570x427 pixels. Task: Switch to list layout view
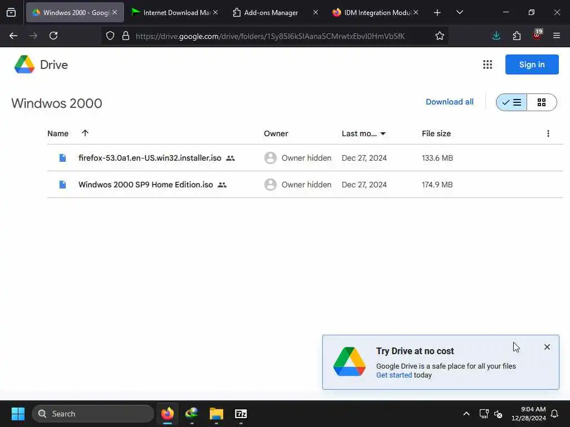point(512,102)
